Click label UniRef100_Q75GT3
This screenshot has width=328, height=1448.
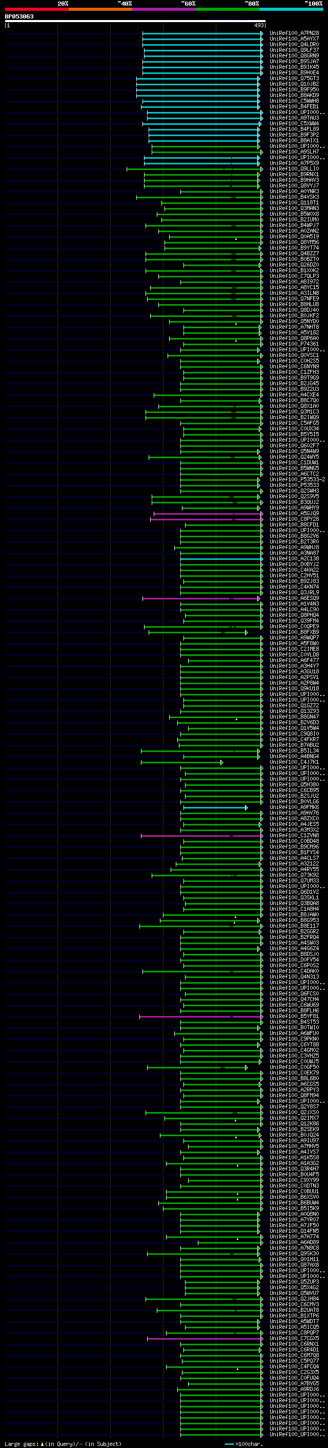[x=294, y=78]
